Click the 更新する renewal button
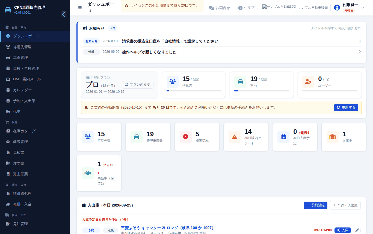 [346, 107]
